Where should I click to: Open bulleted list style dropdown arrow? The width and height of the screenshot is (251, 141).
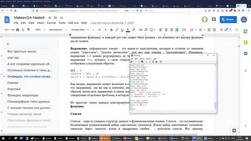coord(204,30)
